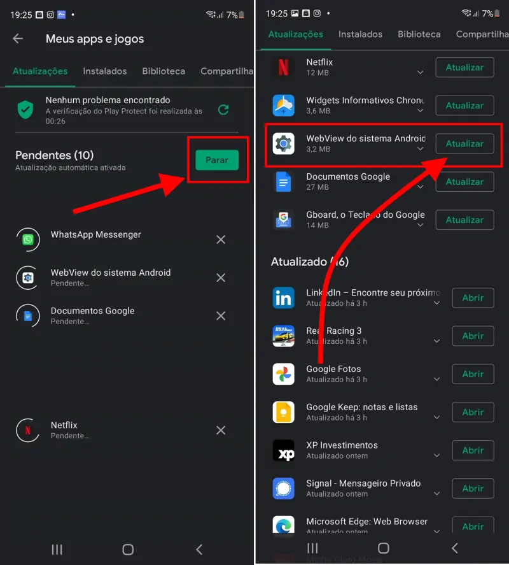The height and width of the screenshot is (565, 509).
Task: Expand XP Investimentos details chevron
Action: pos(436,456)
